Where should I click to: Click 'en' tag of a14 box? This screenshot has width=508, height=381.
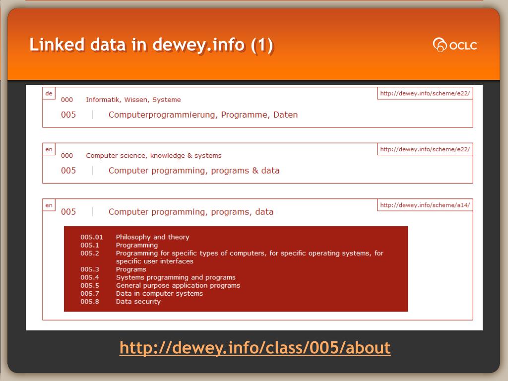[49, 205]
